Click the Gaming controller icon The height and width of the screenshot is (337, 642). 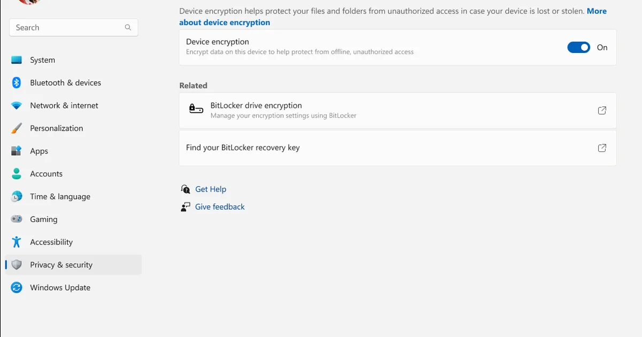click(17, 219)
